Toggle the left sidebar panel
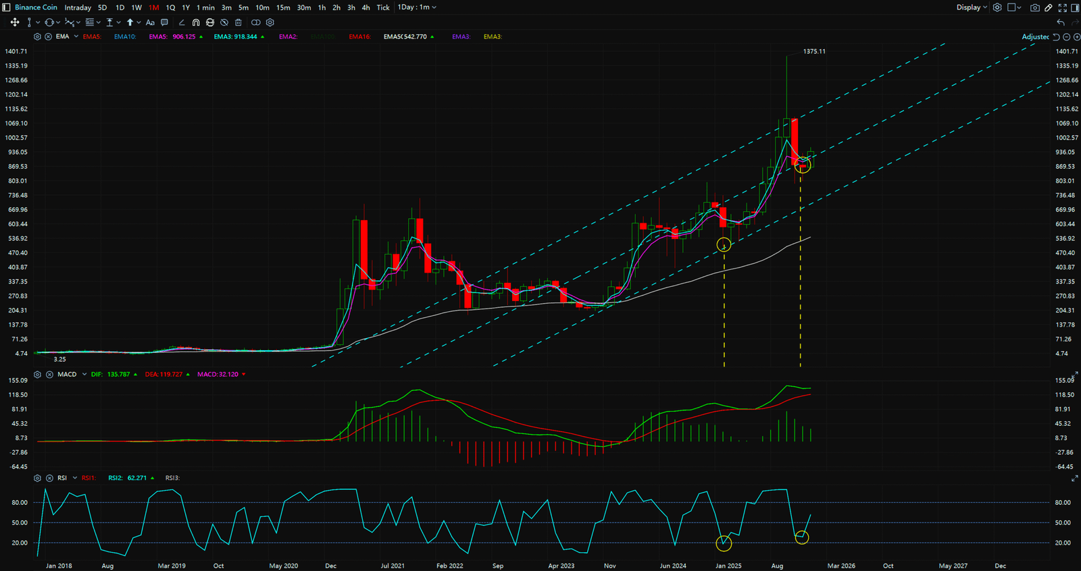This screenshot has width=1081, height=571. tap(6, 7)
